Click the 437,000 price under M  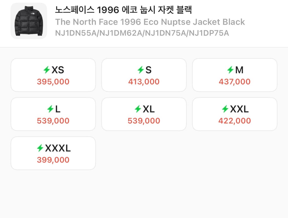(234, 82)
